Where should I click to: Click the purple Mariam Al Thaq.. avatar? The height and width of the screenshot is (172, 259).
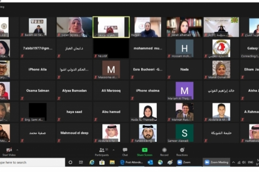[184, 91]
